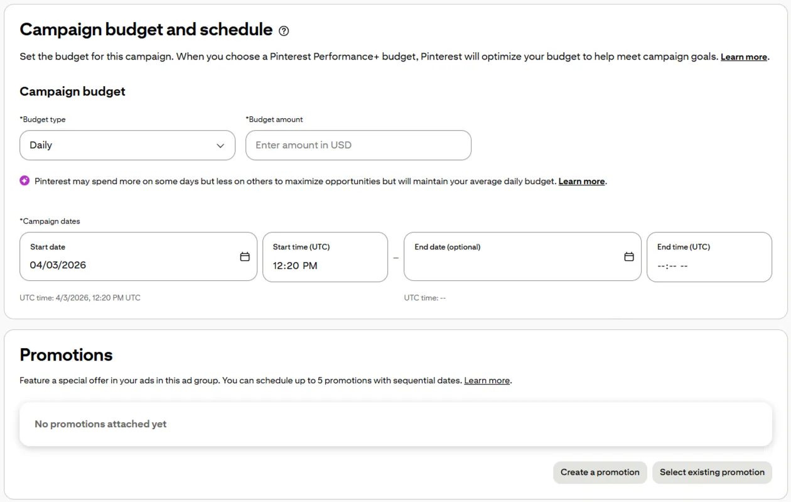
Task: Open the End date calendar picker icon
Action: 628,257
